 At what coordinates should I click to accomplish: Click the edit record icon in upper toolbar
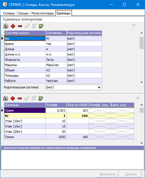coord(6,26)
